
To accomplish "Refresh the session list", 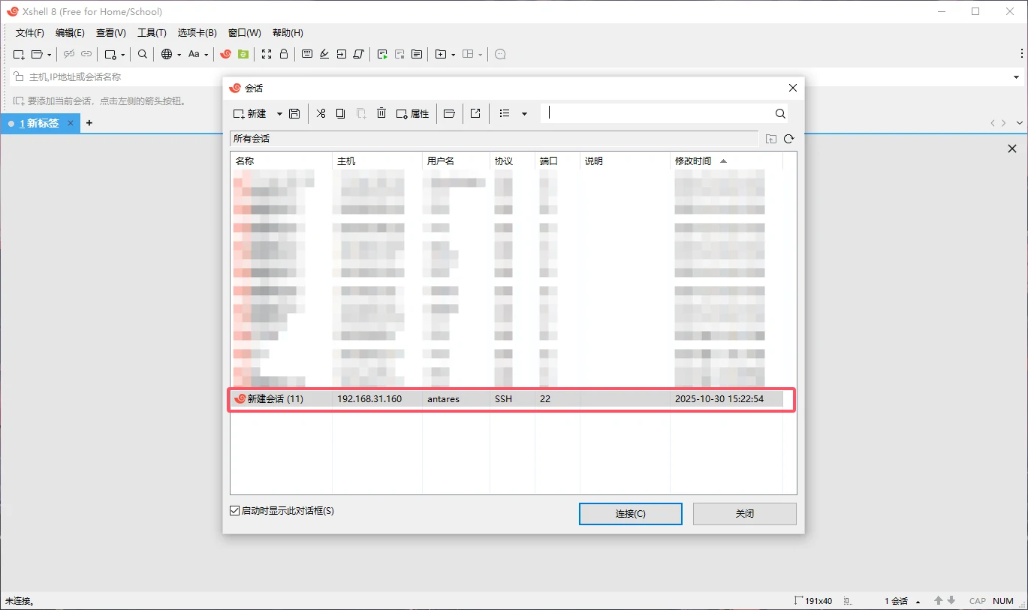I will click(788, 139).
